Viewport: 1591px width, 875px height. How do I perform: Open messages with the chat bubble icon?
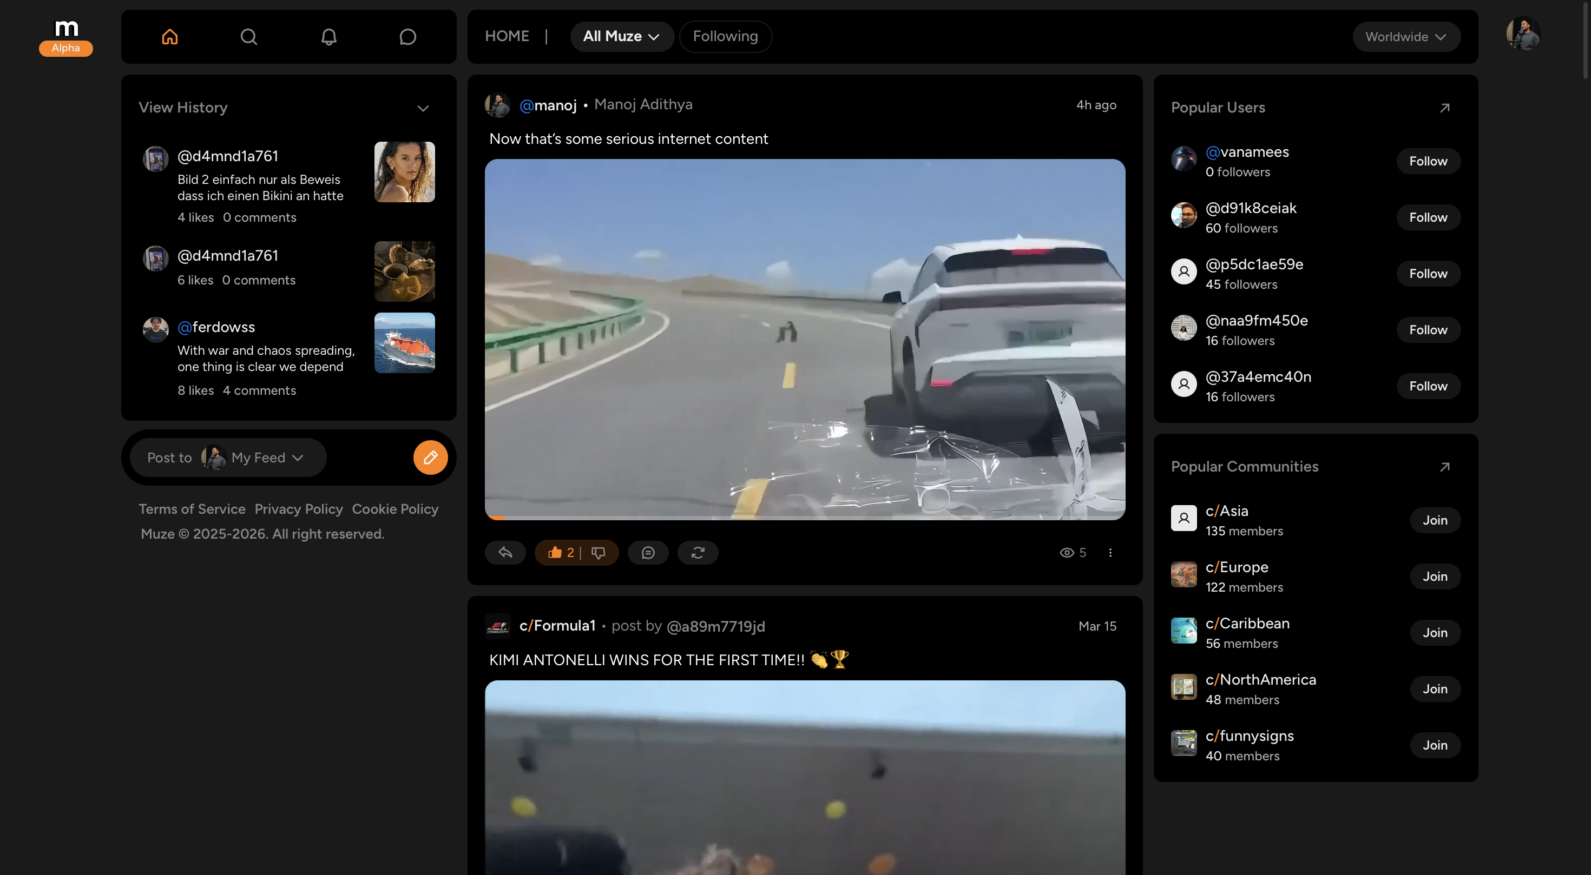pyautogui.click(x=407, y=36)
